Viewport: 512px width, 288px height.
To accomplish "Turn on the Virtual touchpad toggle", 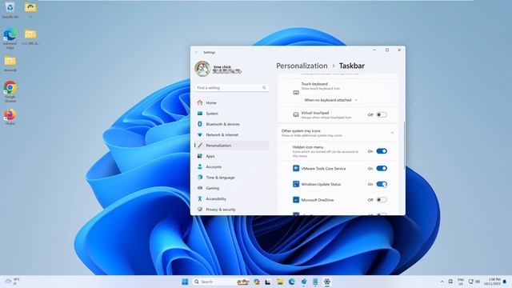I will click(382, 114).
